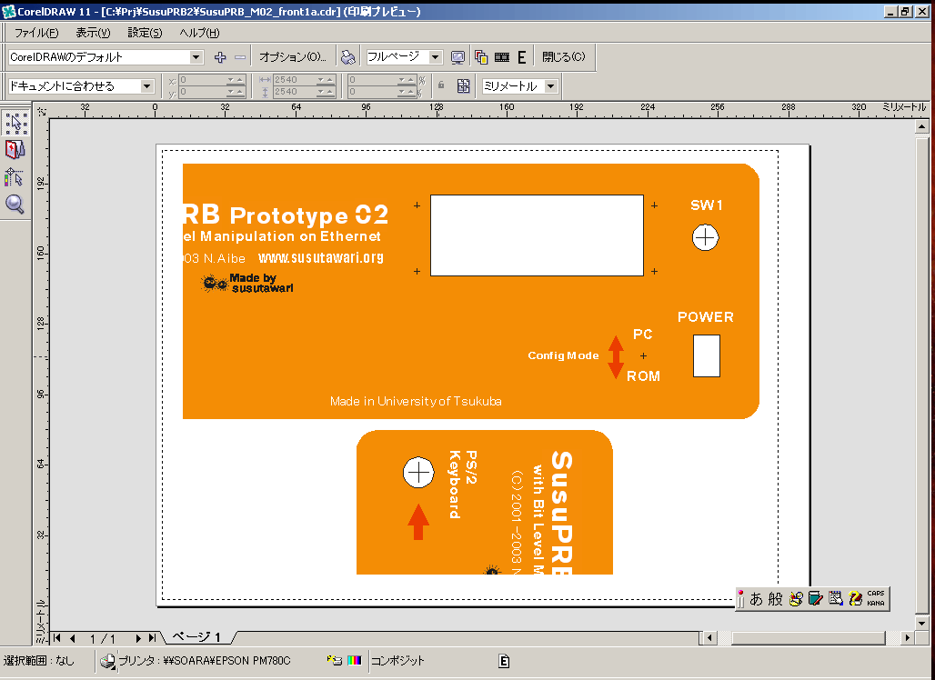Open the ミリメートル units dropdown

point(551,85)
